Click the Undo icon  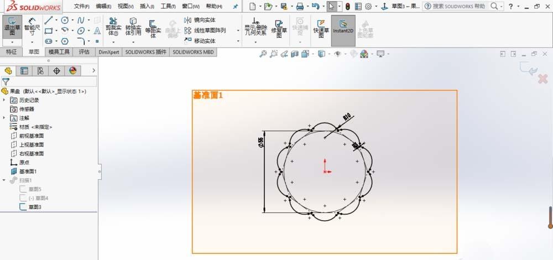(316, 6)
